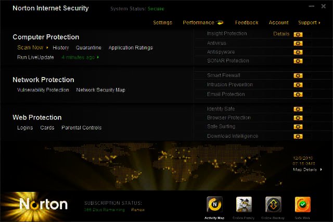Open Quarantine
The image size is (333, 222).
point(88,47)
